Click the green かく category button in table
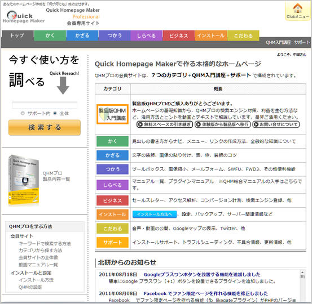The image size is (312, 304). click(x=112, y=141)
